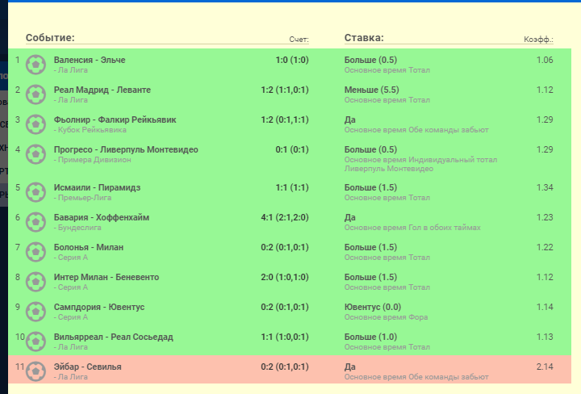581x394 pixels.
Task: Click the coefficient 1.14
Action: coord(545,308)
